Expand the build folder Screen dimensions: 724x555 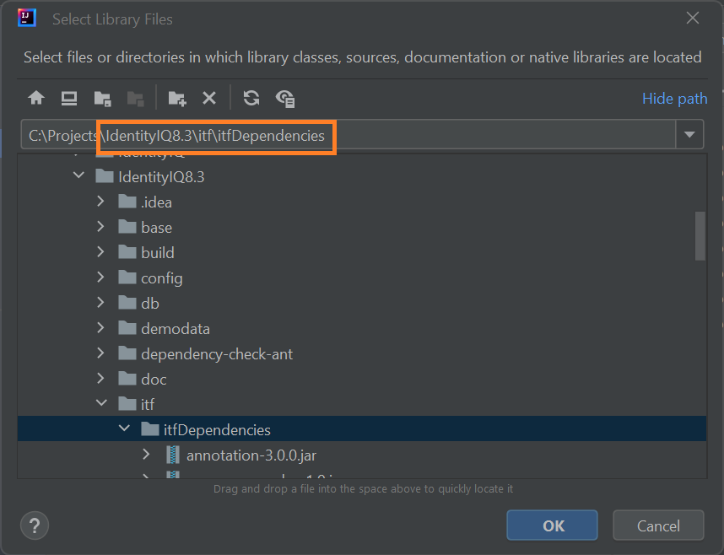coord(100,252)
